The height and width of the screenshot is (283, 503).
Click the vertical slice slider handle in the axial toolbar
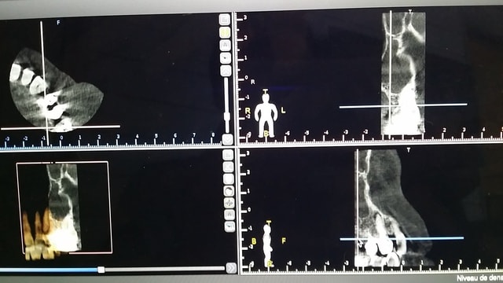(227, 116)
